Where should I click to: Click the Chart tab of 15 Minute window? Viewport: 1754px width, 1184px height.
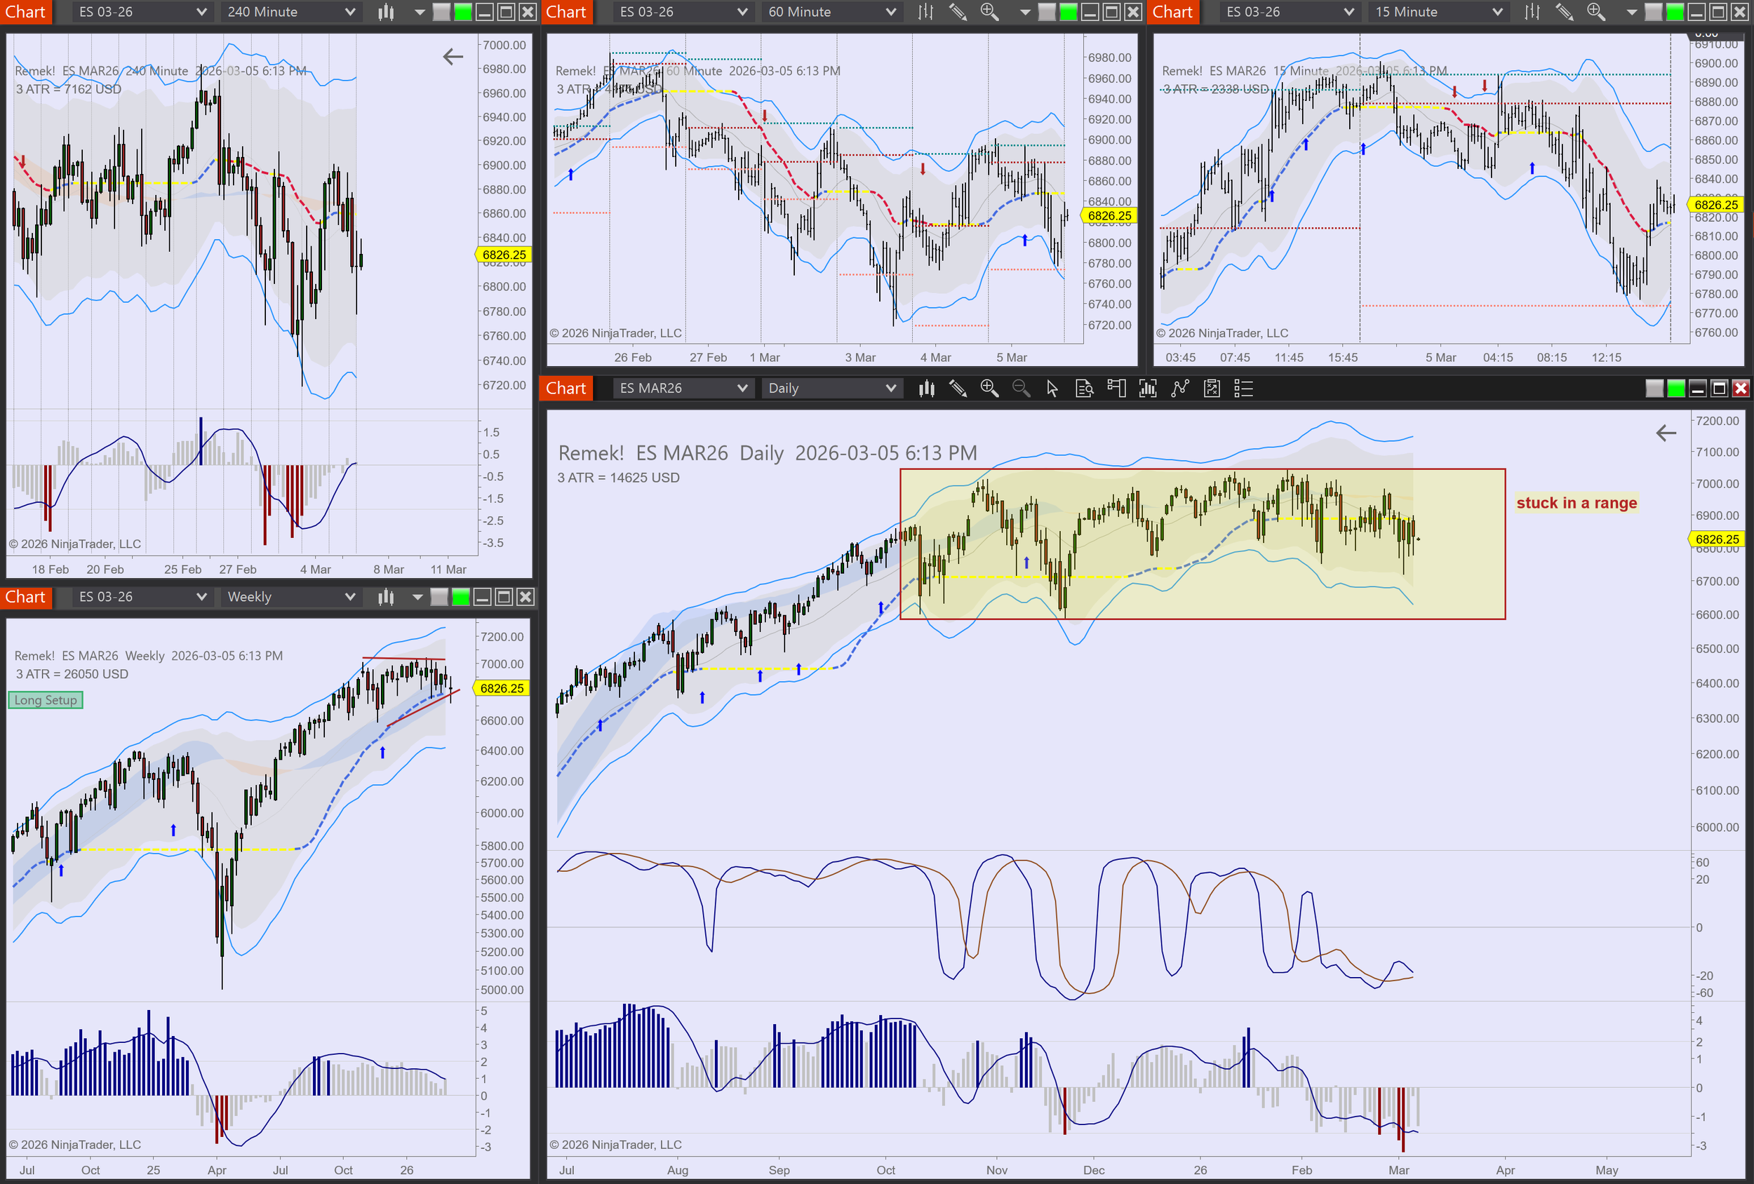click(x=1172, y=12)
